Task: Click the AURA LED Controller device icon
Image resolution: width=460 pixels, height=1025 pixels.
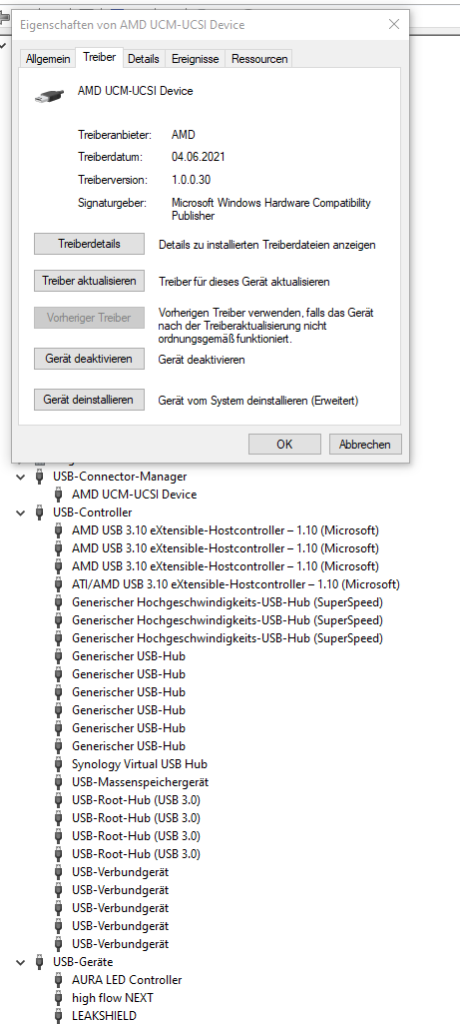Action: point(59,980)
